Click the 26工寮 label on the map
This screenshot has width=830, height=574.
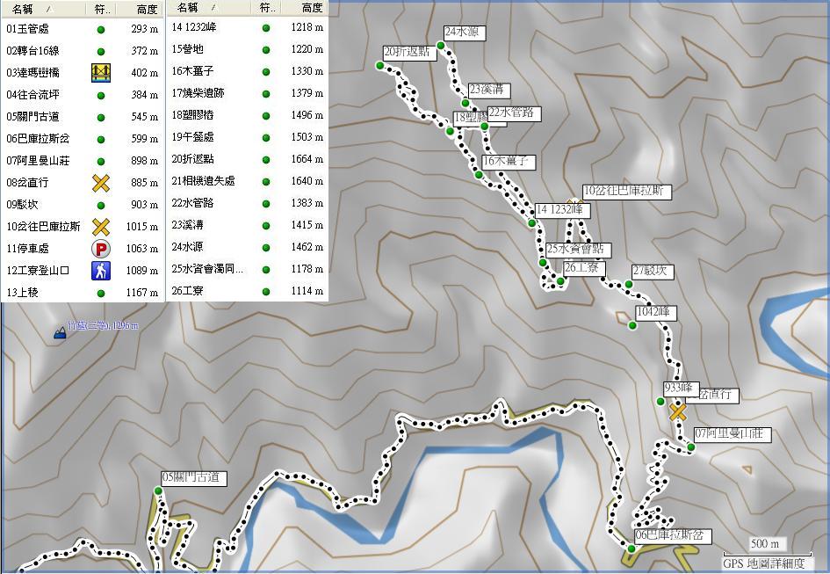(x=584, y=268)
